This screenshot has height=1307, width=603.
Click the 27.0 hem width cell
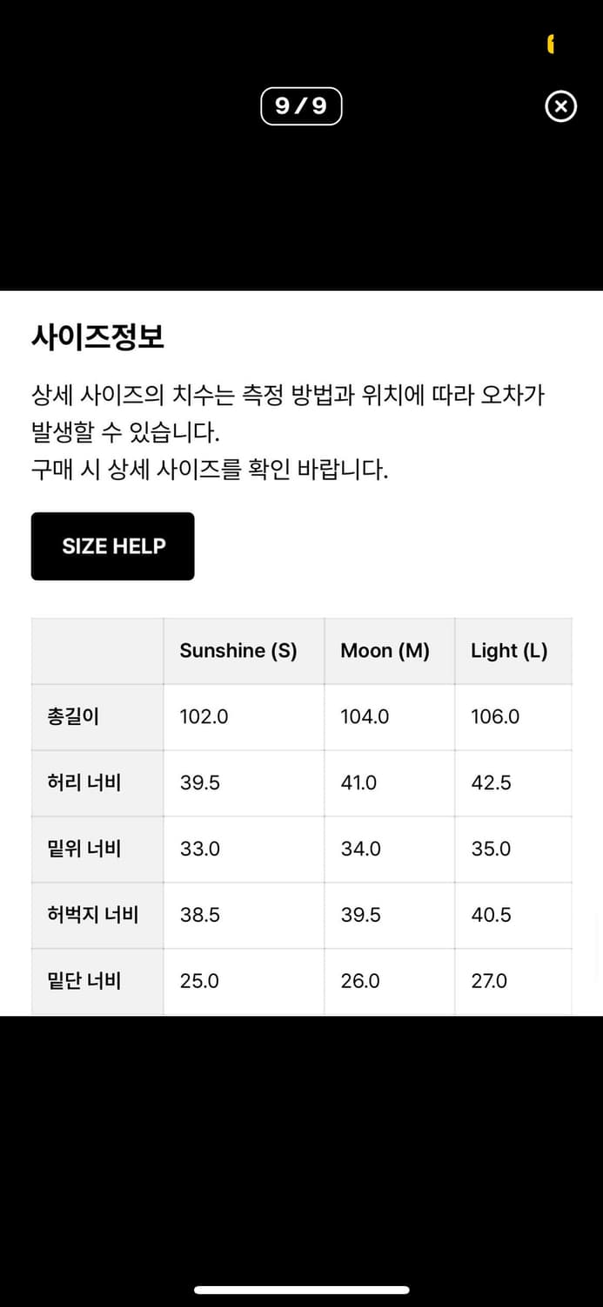click(489, 981)
